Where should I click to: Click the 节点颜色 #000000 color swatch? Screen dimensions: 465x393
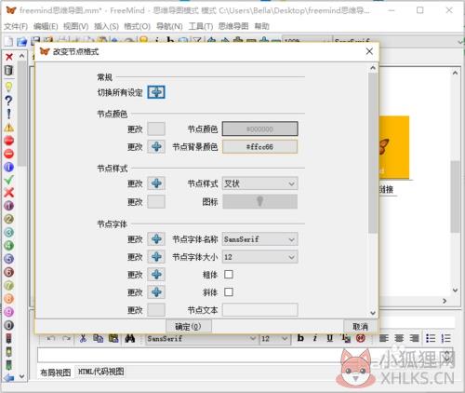[x=259, y=129]
